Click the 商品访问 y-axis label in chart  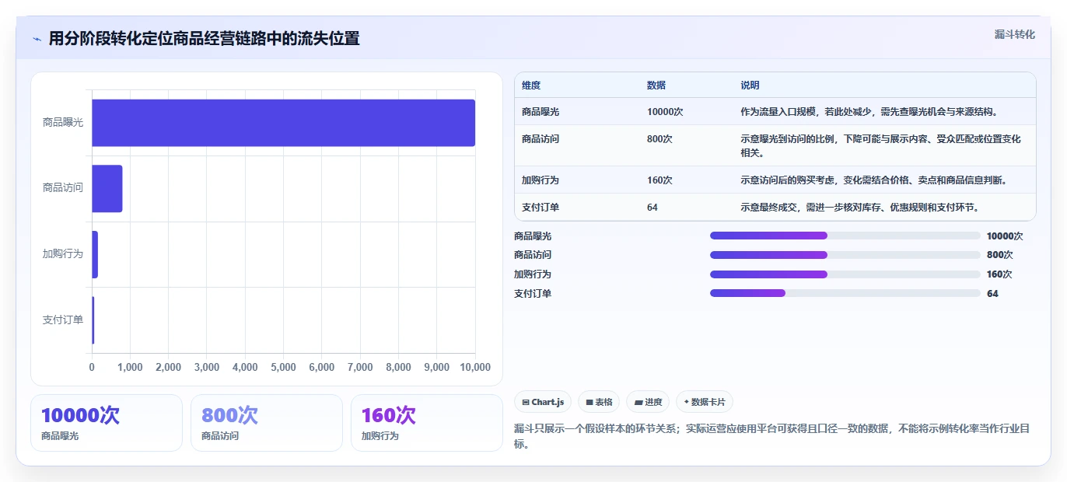(x=63, y=188)
